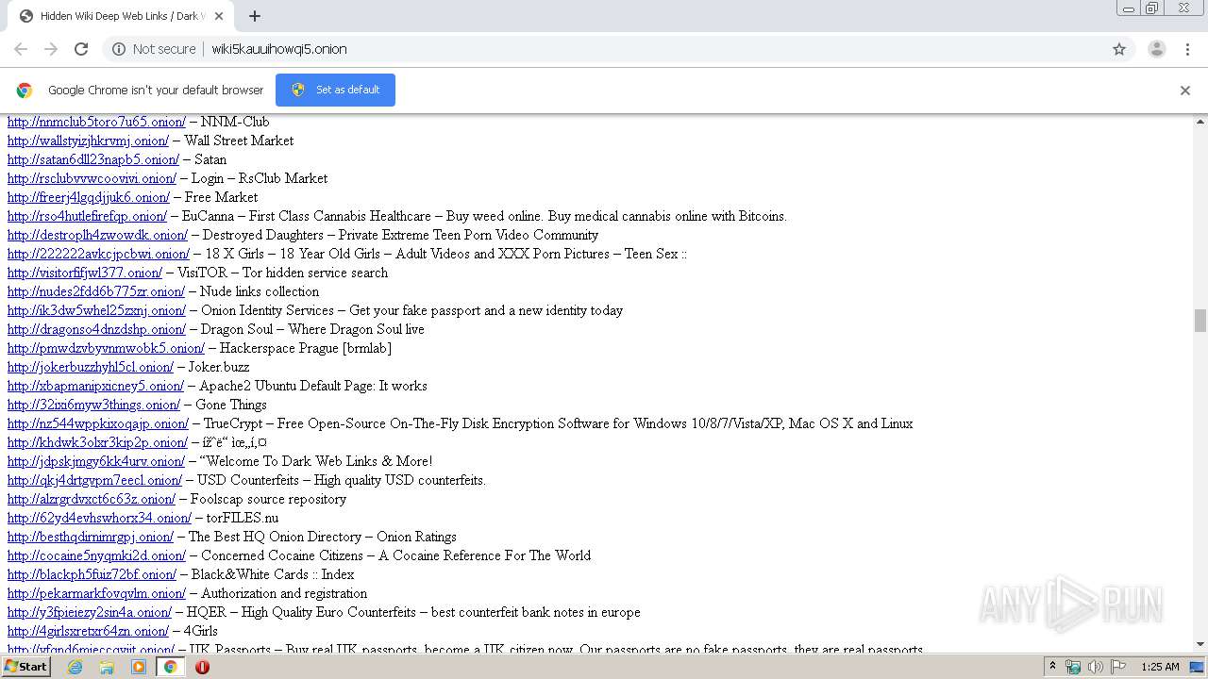Viewport: 1208px width, 679px height.
Task: Open the besthqdirnimrgpj.onion link
Action: [91, 537]
